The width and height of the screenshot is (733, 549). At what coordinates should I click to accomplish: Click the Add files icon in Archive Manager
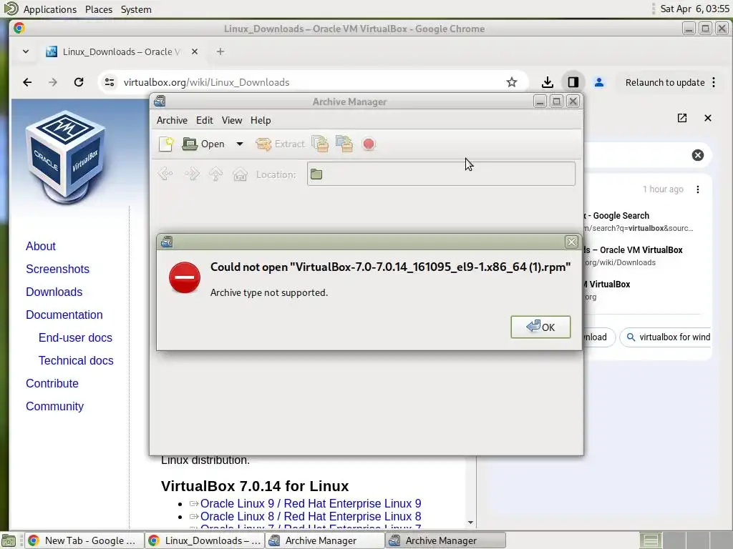click(x=320, y=144)
